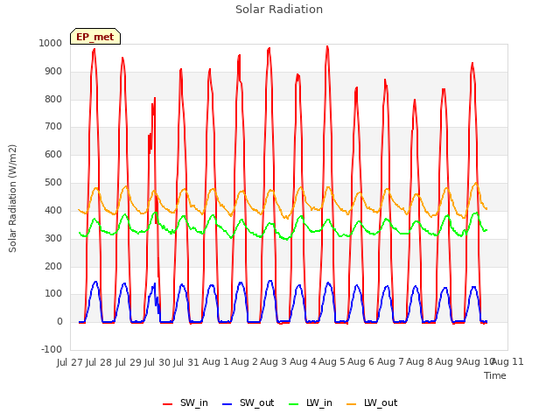Click the Aug 2 x-axis date label

pyautogui.click(x=245, y=361)
